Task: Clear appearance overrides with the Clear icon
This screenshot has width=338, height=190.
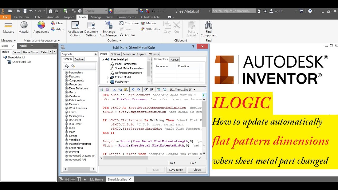Action: point(53,23)
